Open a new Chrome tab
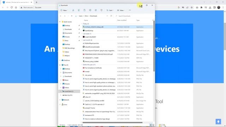The width and height of the screenshot is (226, 127). (x=36, y=2)
